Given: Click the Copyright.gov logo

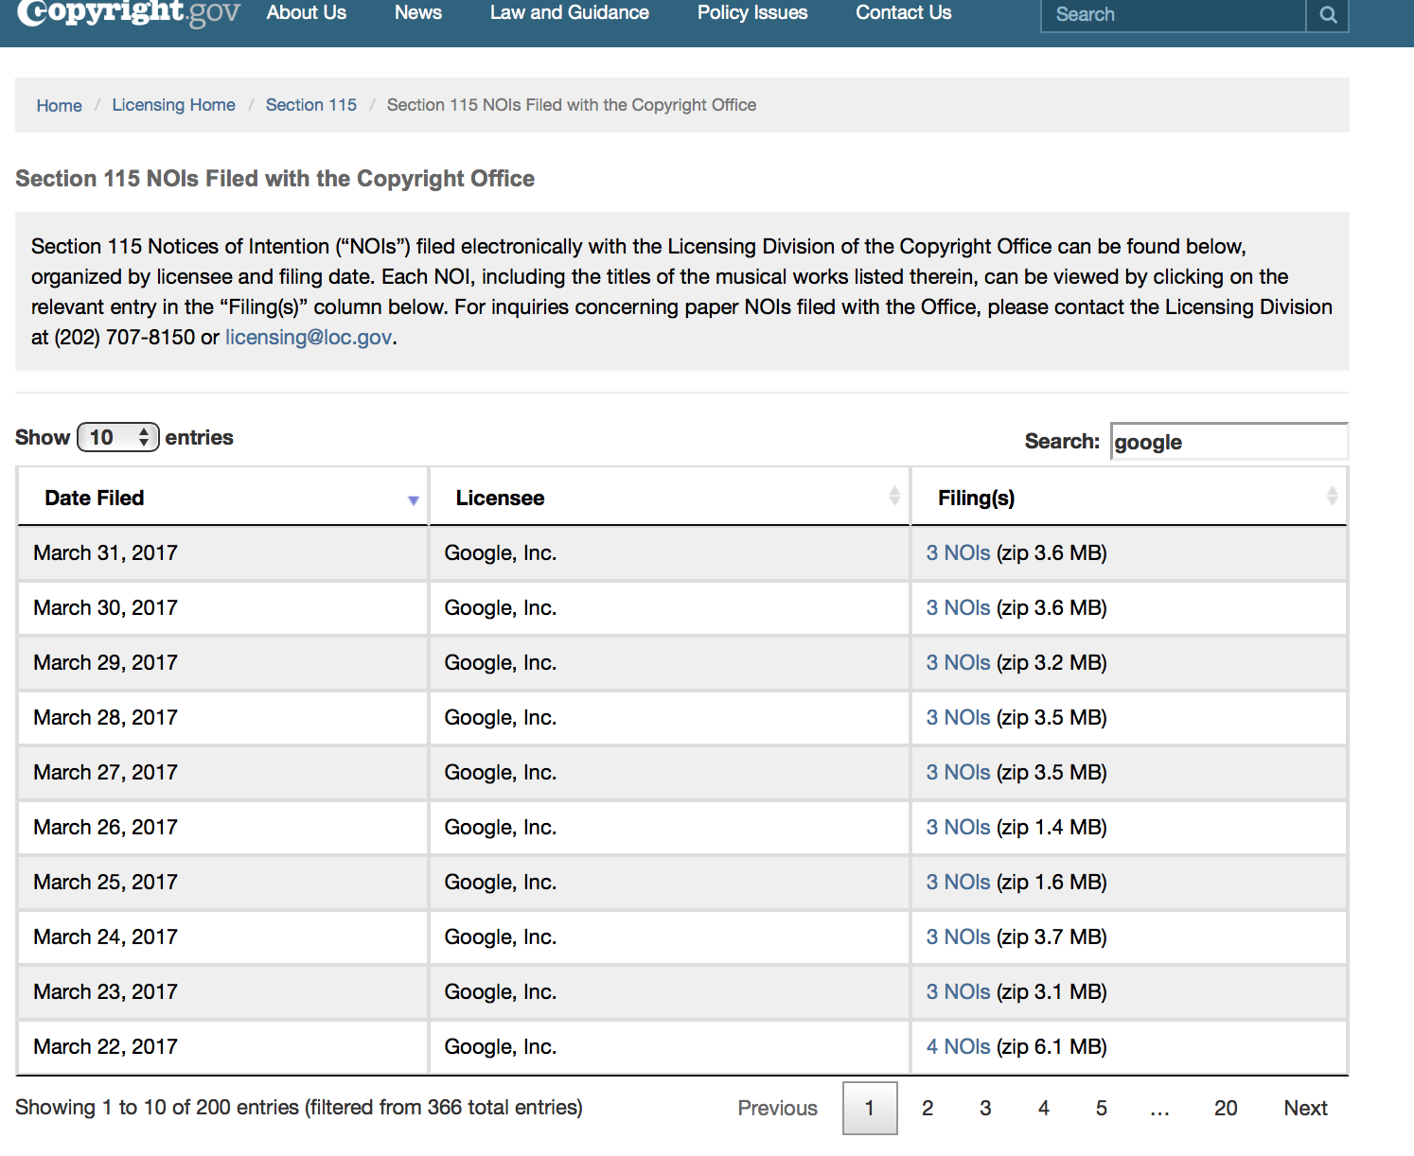Looking at the screenshot, I should [129, 13].
